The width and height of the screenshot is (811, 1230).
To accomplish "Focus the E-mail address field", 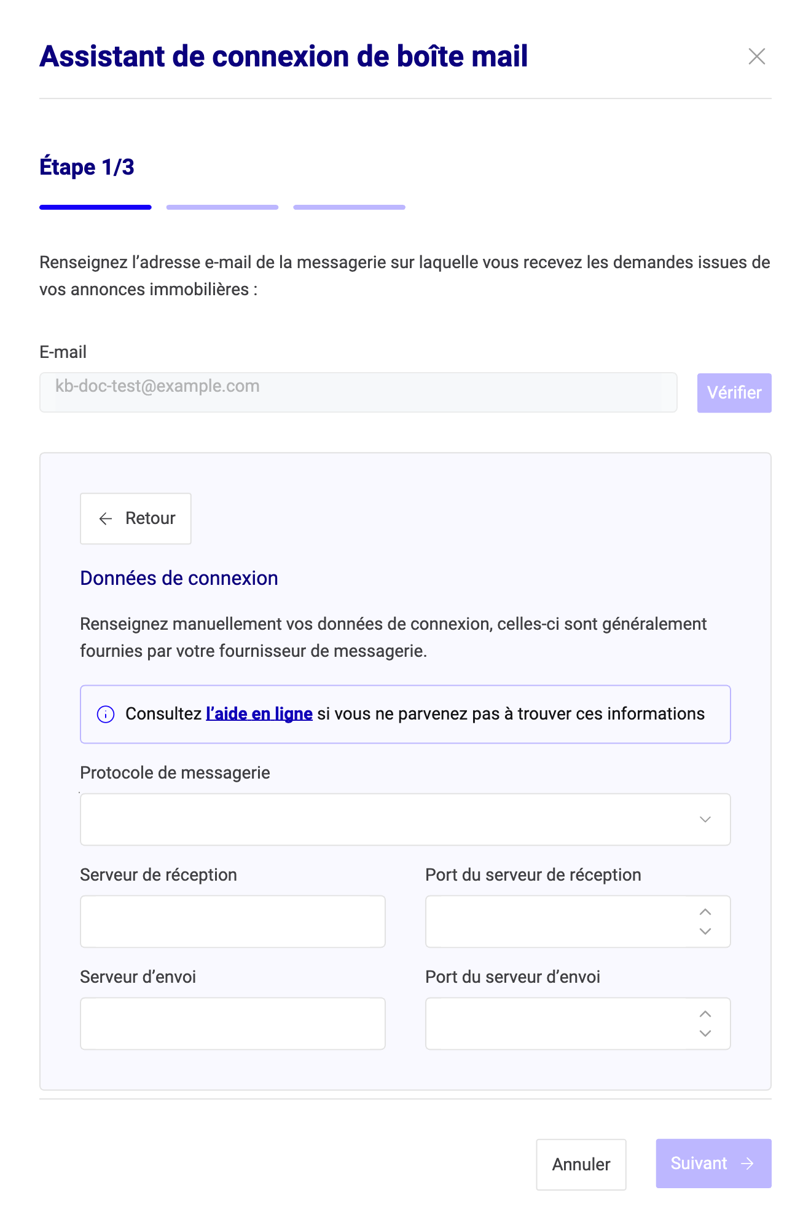I will pyautogui.click(x=358, y=392).
